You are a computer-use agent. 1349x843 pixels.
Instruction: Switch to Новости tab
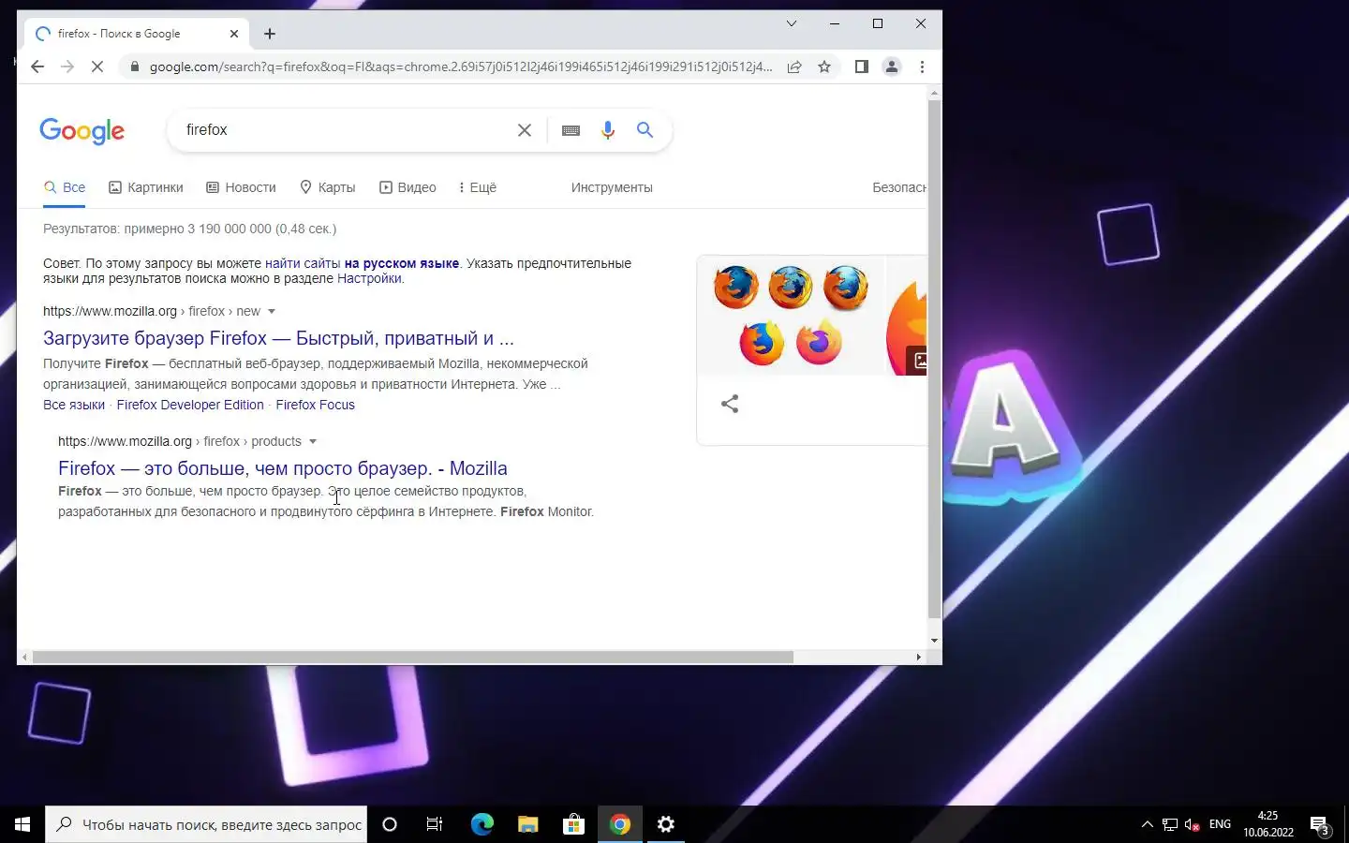coord(241,187)
